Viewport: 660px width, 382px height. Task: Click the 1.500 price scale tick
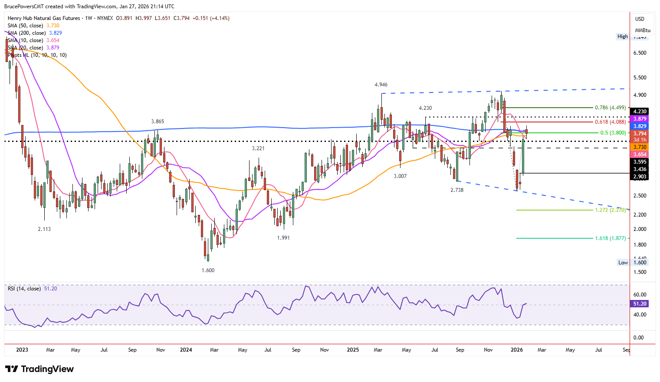click(640, 272)
